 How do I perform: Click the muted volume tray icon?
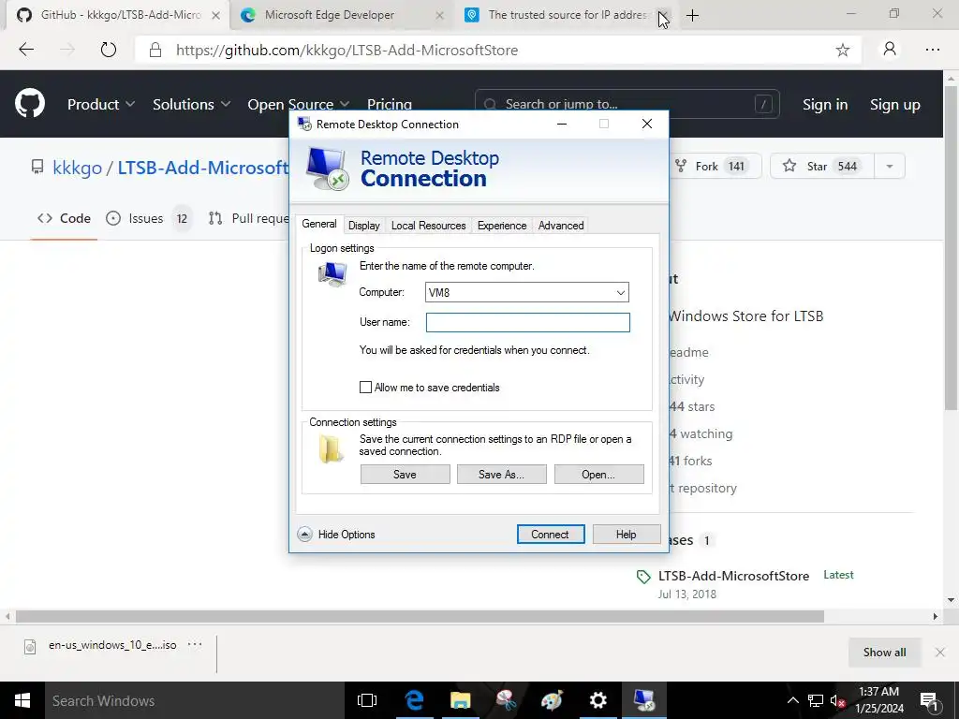click(838, 700)
